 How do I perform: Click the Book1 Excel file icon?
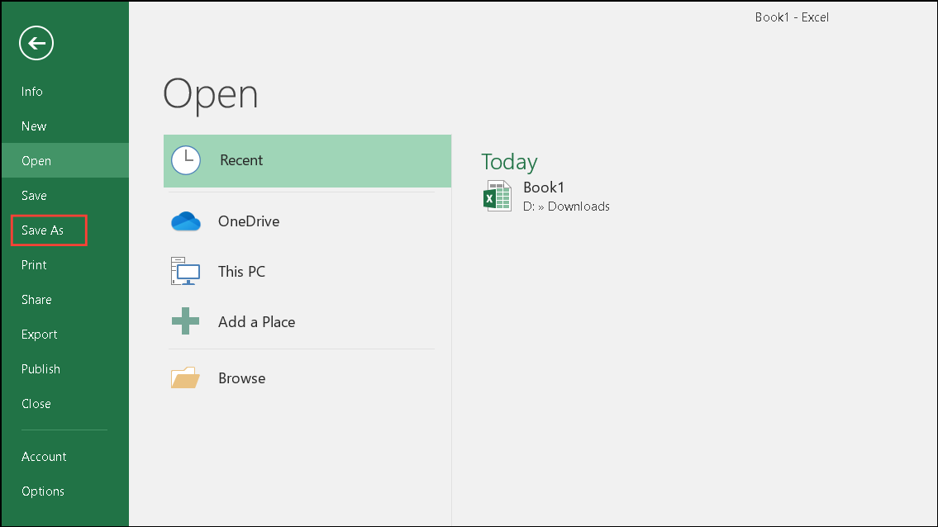click(x=498, y=197)
